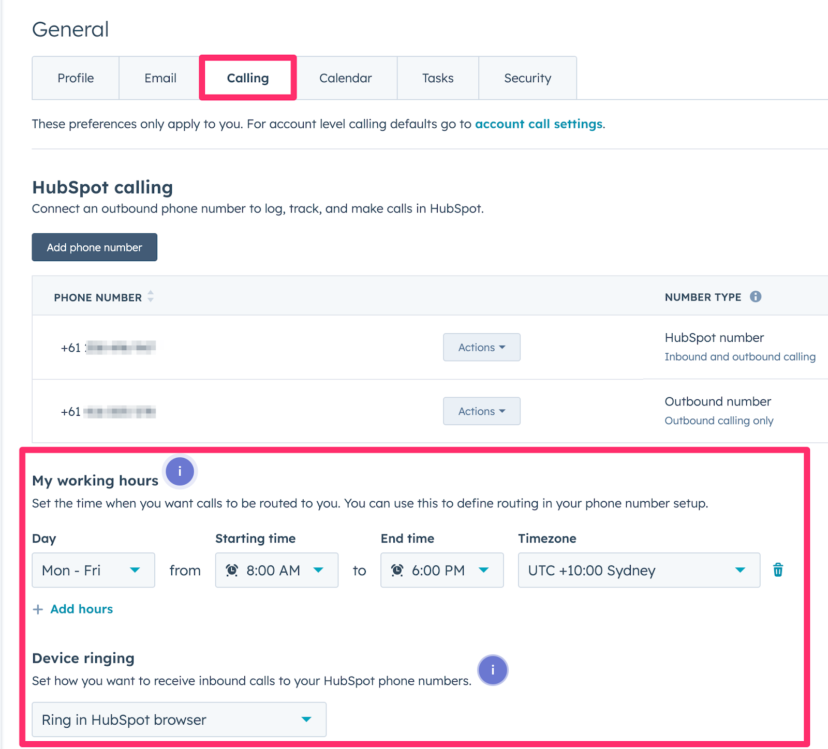Screen dimensions: 828x749
Task: Sort by the Phone Number column arrows
Action: (x=151, y=296)
